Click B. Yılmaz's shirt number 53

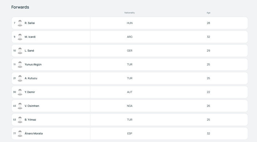coord(14,120)
